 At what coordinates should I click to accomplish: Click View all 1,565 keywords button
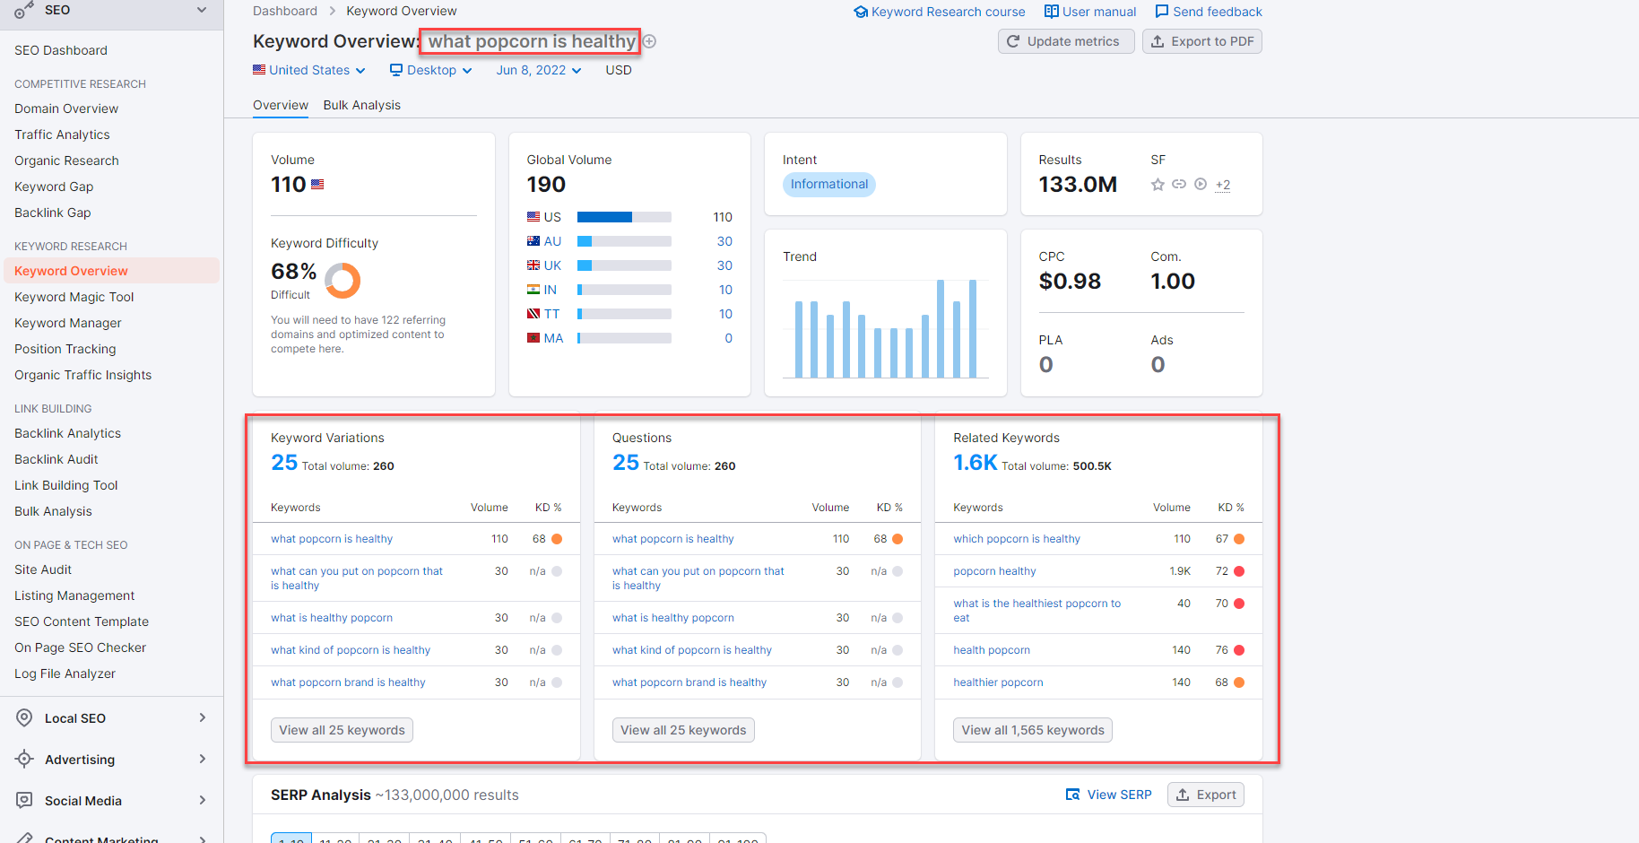coord(1033,730)
